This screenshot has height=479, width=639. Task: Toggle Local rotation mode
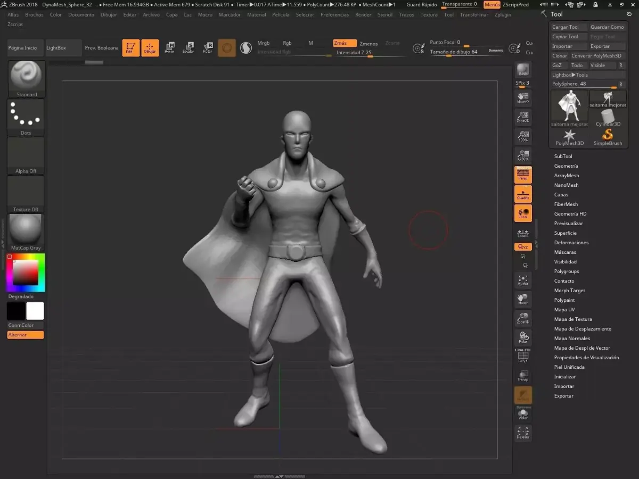pos(523,213)
